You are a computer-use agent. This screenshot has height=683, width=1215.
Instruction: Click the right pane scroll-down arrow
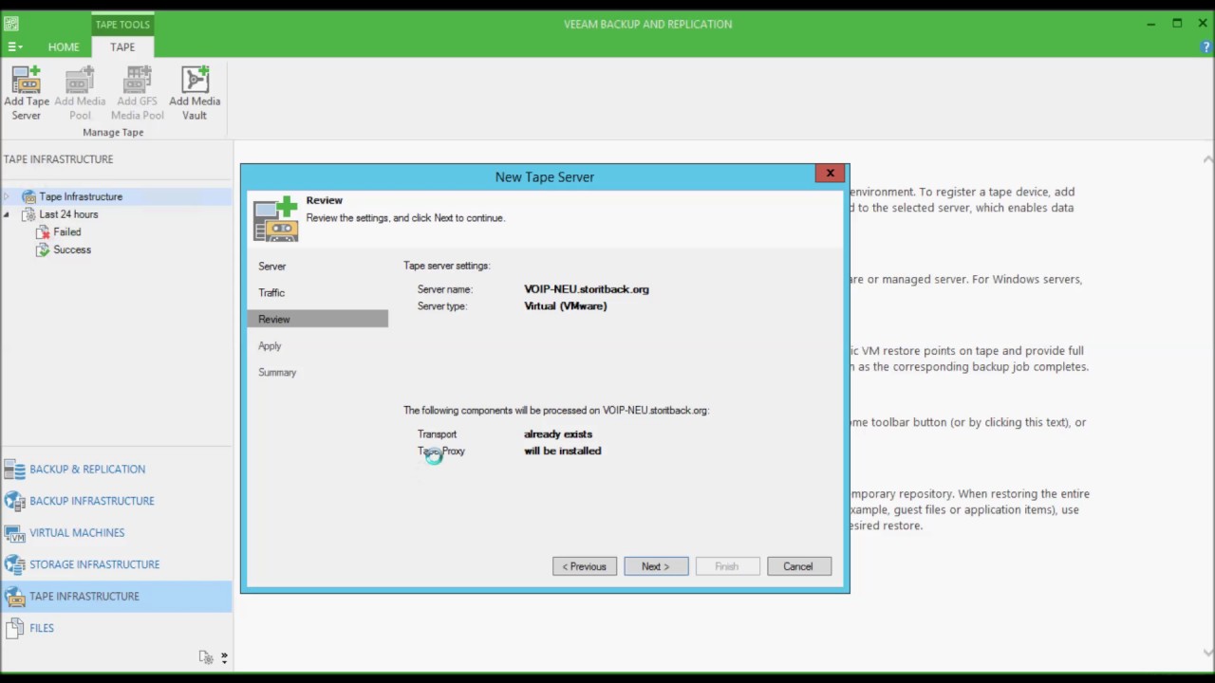pos(1207,653)
